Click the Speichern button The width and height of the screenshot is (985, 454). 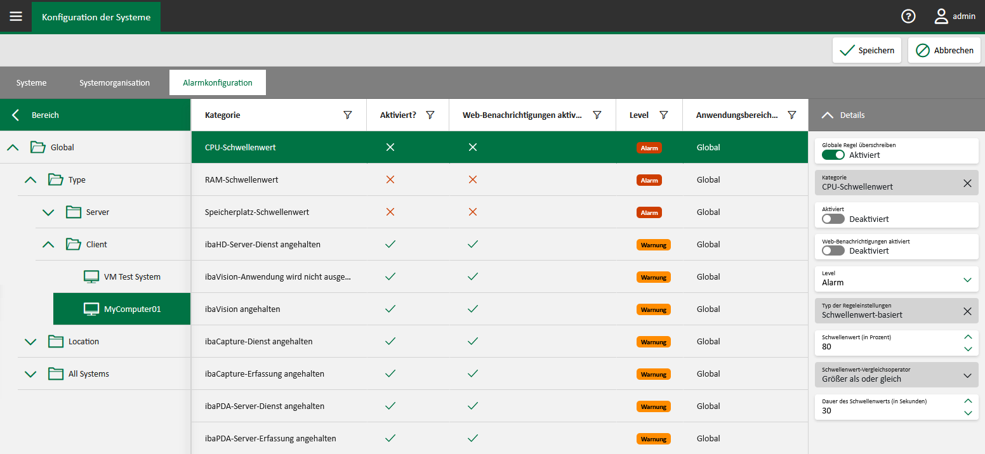[866, 51]
